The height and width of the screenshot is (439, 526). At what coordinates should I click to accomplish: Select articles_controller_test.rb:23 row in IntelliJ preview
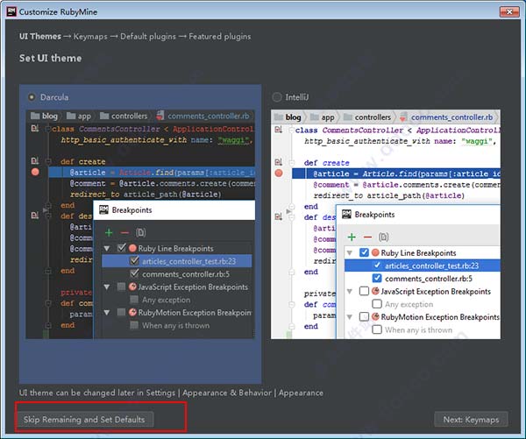pos(423,266)
